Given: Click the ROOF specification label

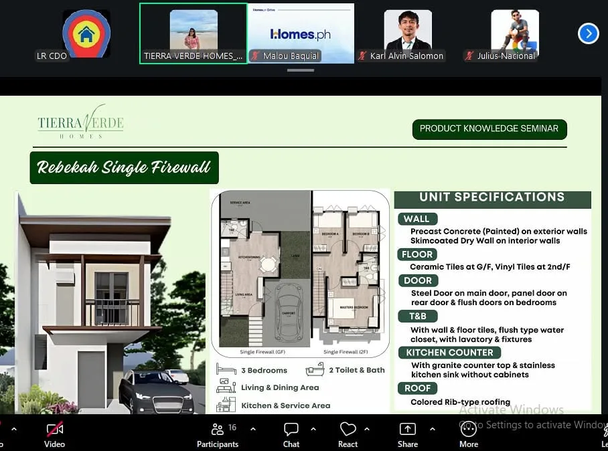Looking at the screenshot, I should coord(417,388).
